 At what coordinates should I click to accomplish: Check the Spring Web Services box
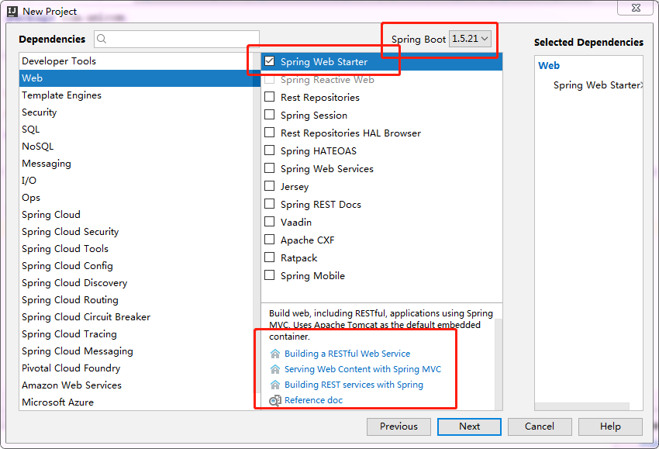[x=269, y=168]
